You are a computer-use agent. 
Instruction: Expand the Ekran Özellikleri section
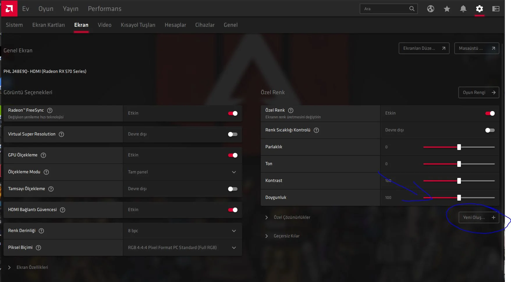[x=10, y=267]
